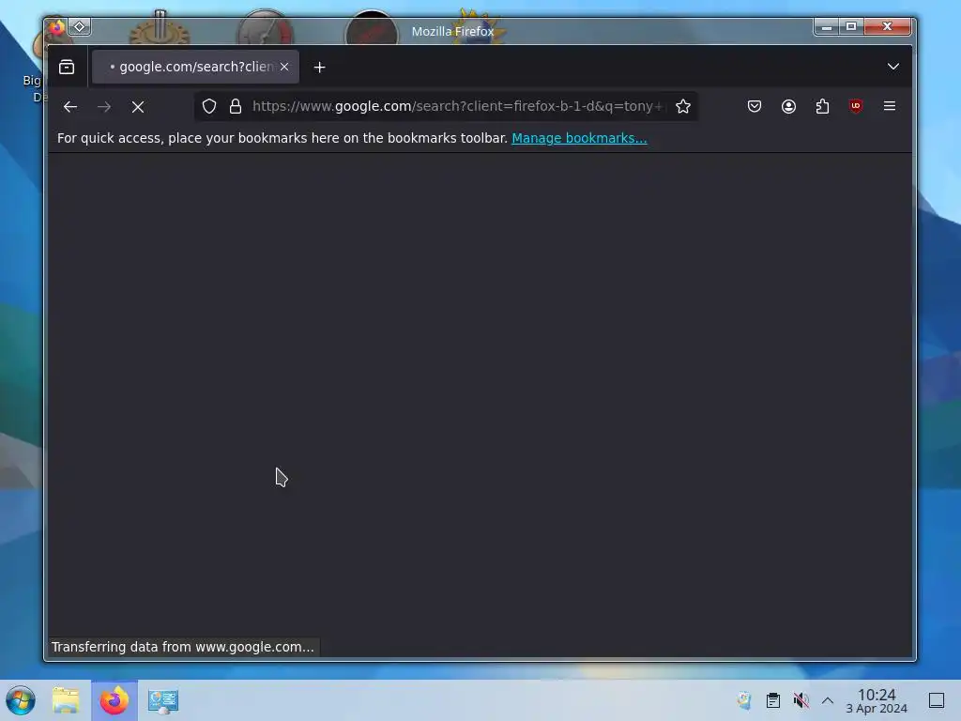Viewport: 961px width, 721px height.
Task: Bookmark this page with star icon
Action: 683,107
